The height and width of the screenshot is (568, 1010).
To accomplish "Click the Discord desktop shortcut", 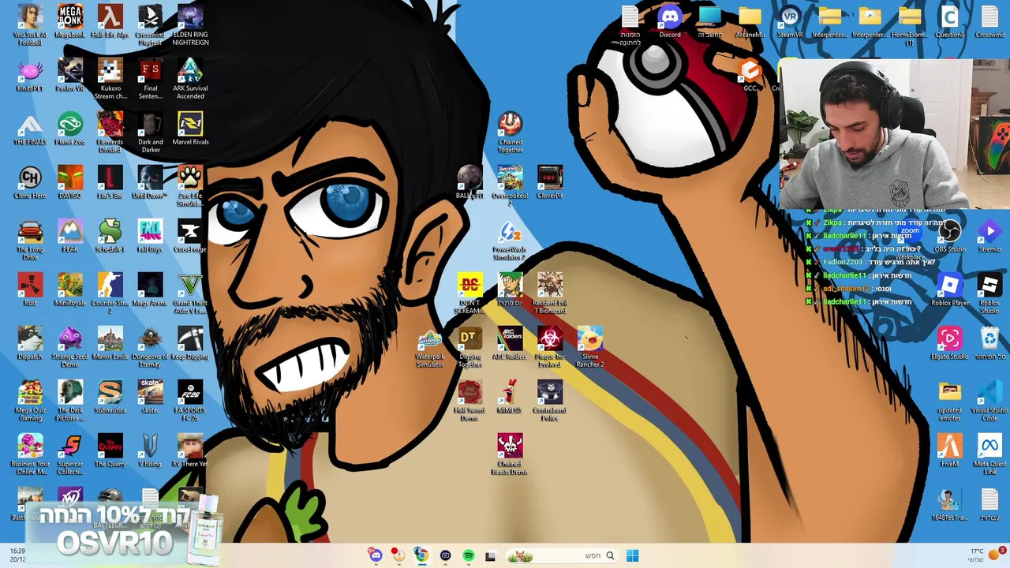I will 670,21.
